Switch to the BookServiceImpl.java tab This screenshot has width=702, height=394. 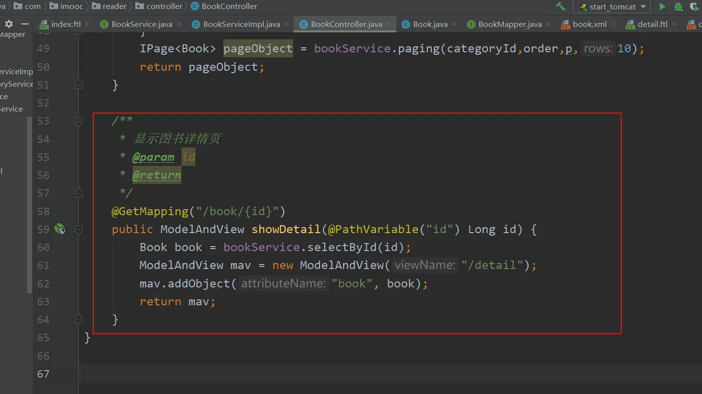click(x=241, y=24)
